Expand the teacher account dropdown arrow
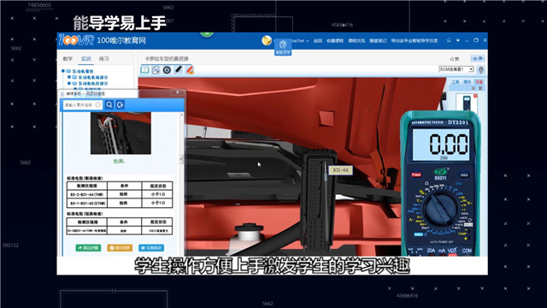The width and height of the screenshot is (547, 308). pos(308,41)
